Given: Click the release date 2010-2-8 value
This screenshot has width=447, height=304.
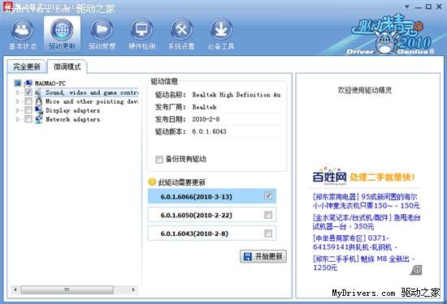Looking at the screenshot, I should (206, 119).
